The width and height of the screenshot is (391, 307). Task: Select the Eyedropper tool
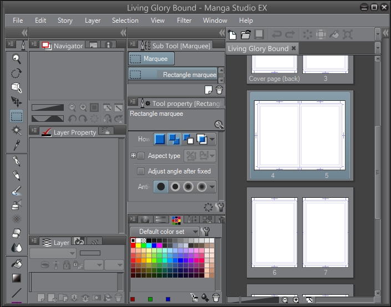[x=17, y=145]
